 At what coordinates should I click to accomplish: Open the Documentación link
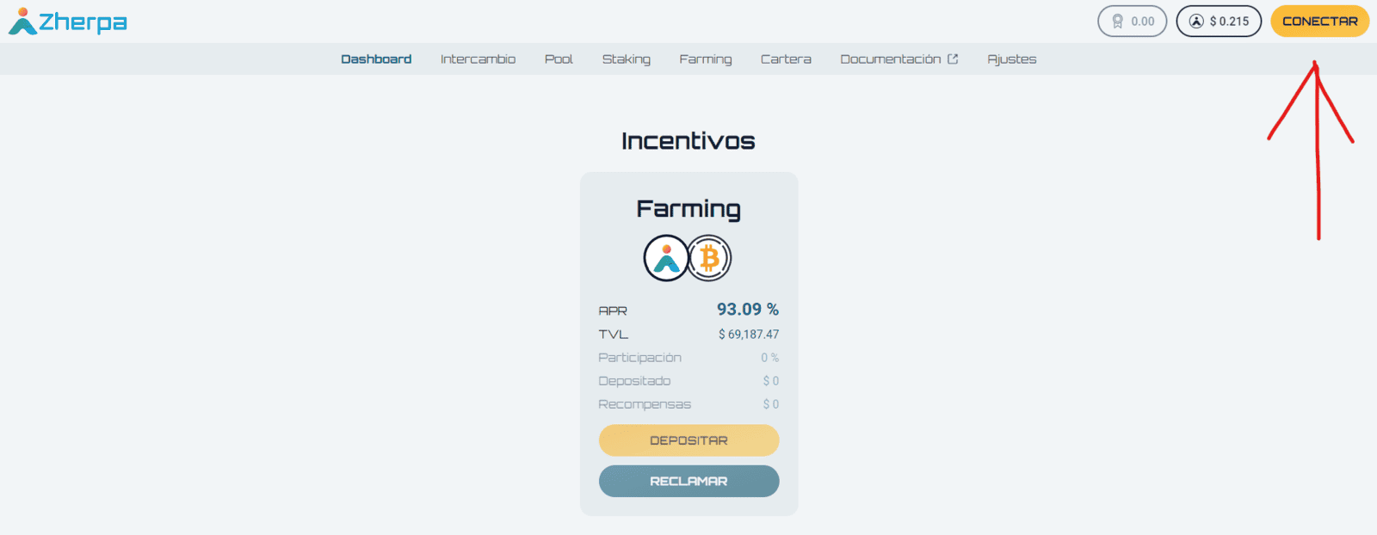890,59
